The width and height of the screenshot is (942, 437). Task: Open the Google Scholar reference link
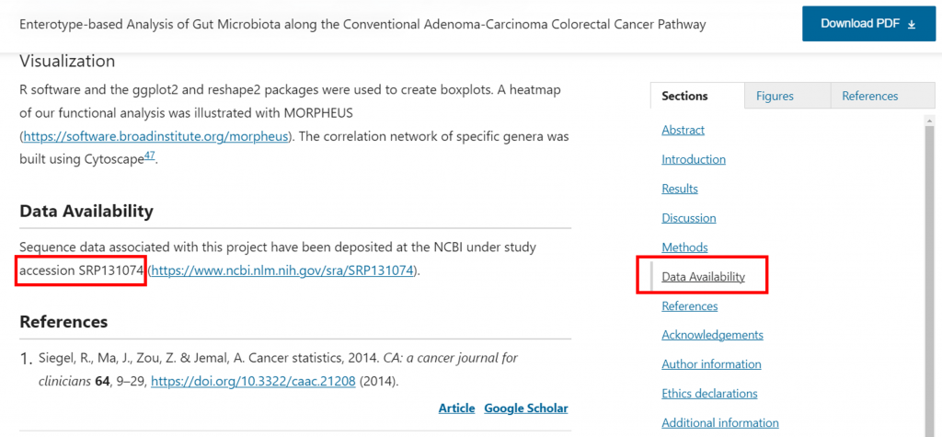pyautogui.click(x=525, y=408)
